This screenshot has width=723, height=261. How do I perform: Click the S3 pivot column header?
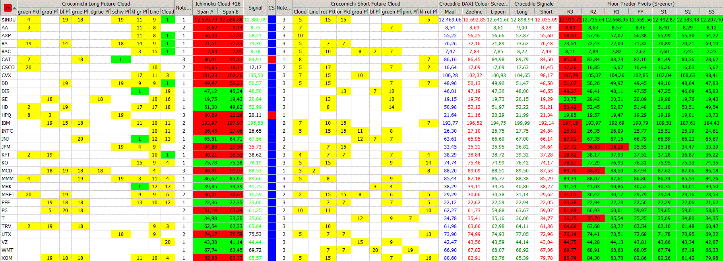coord(711,12)
